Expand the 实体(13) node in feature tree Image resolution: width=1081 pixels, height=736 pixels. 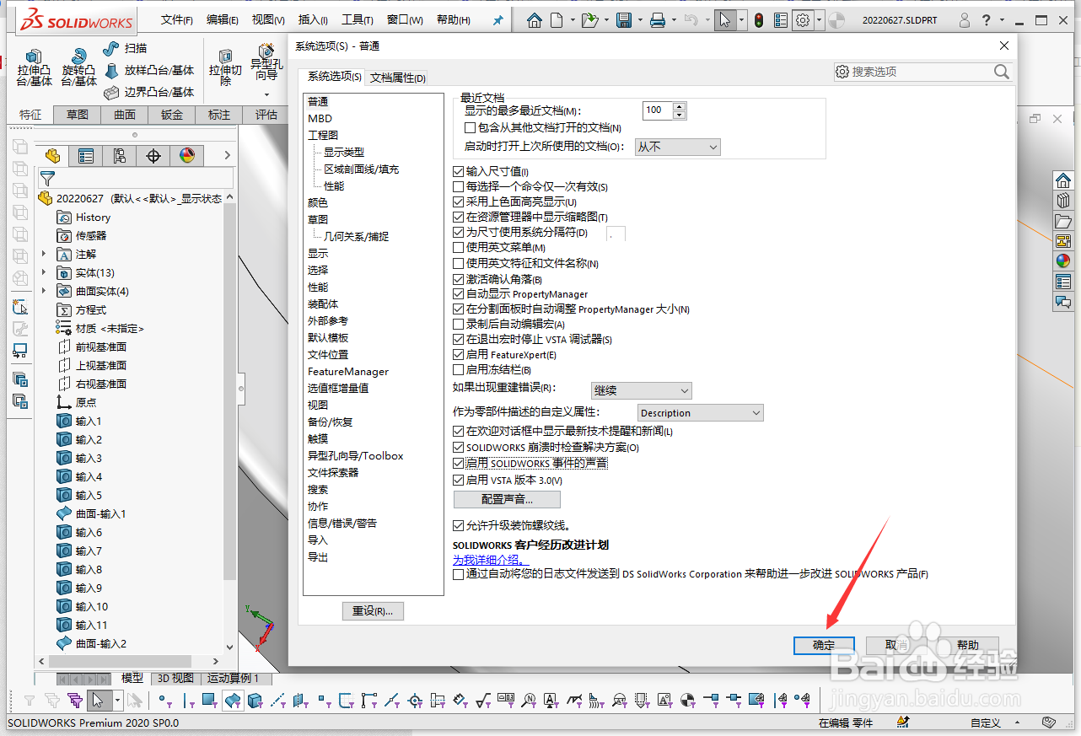point(44,272)
